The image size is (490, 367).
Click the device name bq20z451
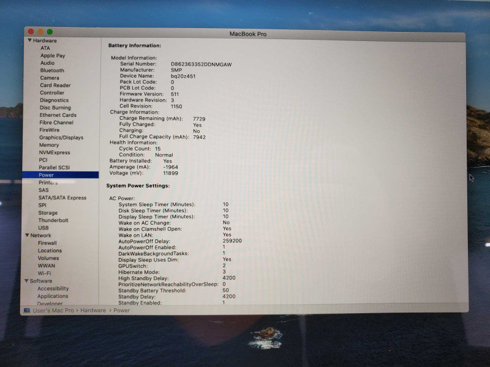[x=183, y=76]
